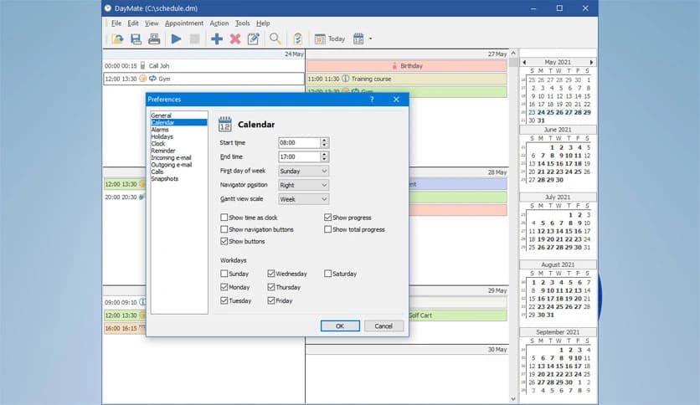Click the calendar view icon showing 12
Viewport: 700px width, 405px height.
click(358, 39)
